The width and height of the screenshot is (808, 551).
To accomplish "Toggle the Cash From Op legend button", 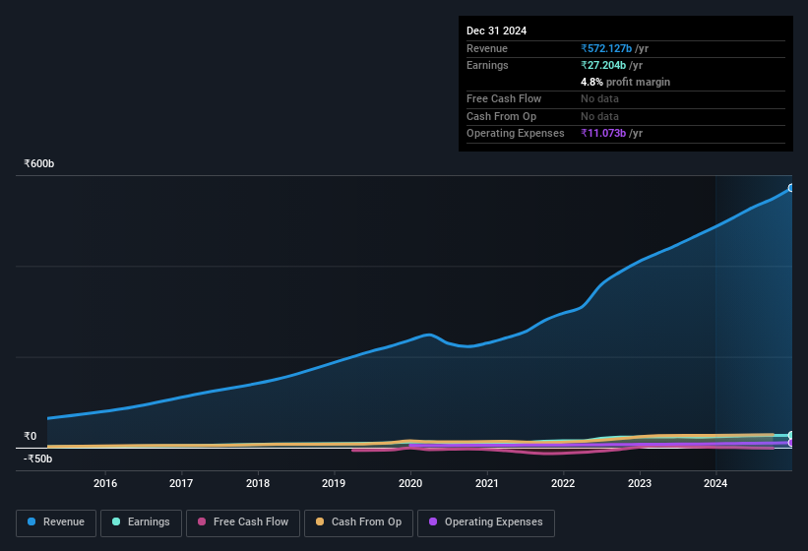I will pyautogui.click(x=358, y=522).
